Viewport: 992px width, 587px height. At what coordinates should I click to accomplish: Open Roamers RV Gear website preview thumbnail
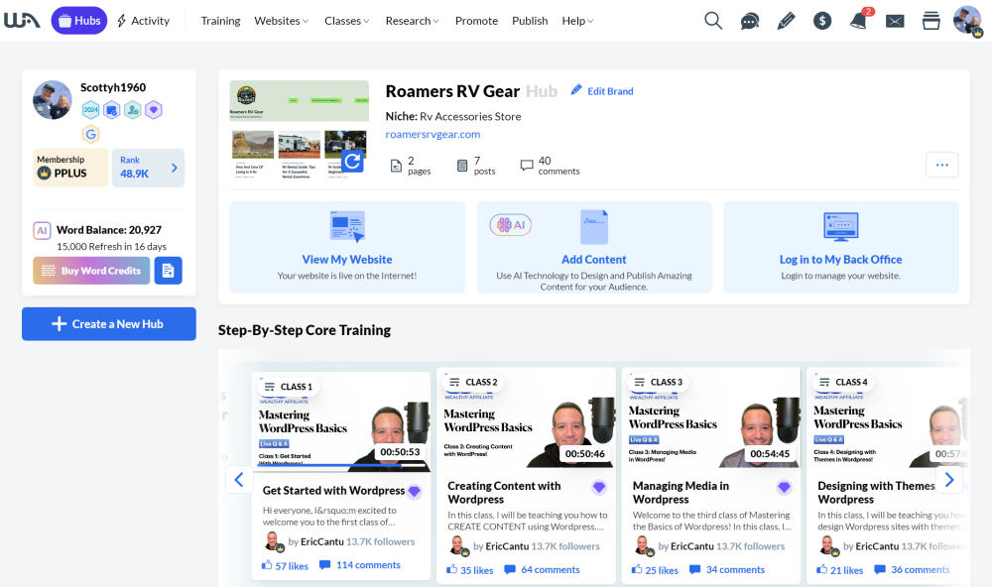(300, 130)
